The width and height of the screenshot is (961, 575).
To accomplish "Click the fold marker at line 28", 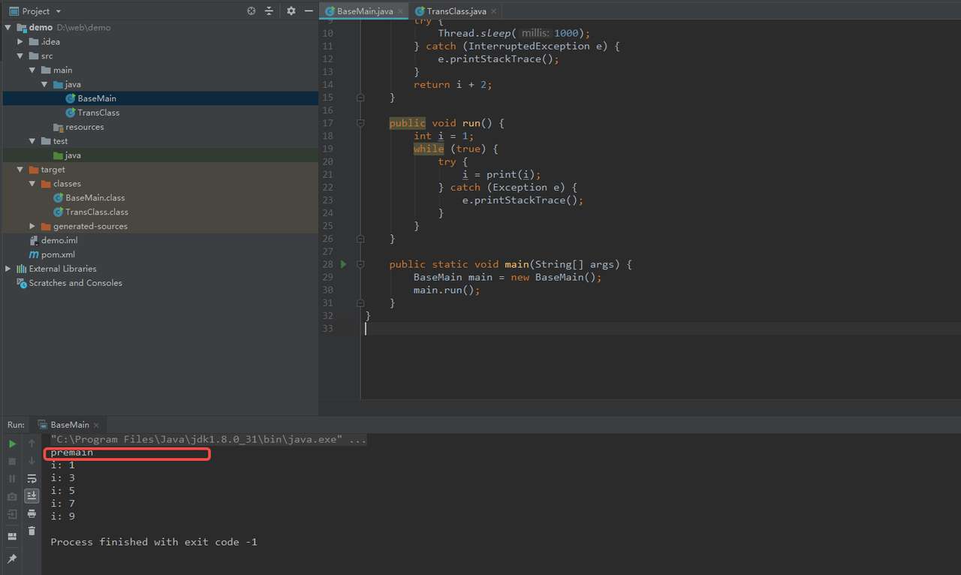I will coord(360,264).
